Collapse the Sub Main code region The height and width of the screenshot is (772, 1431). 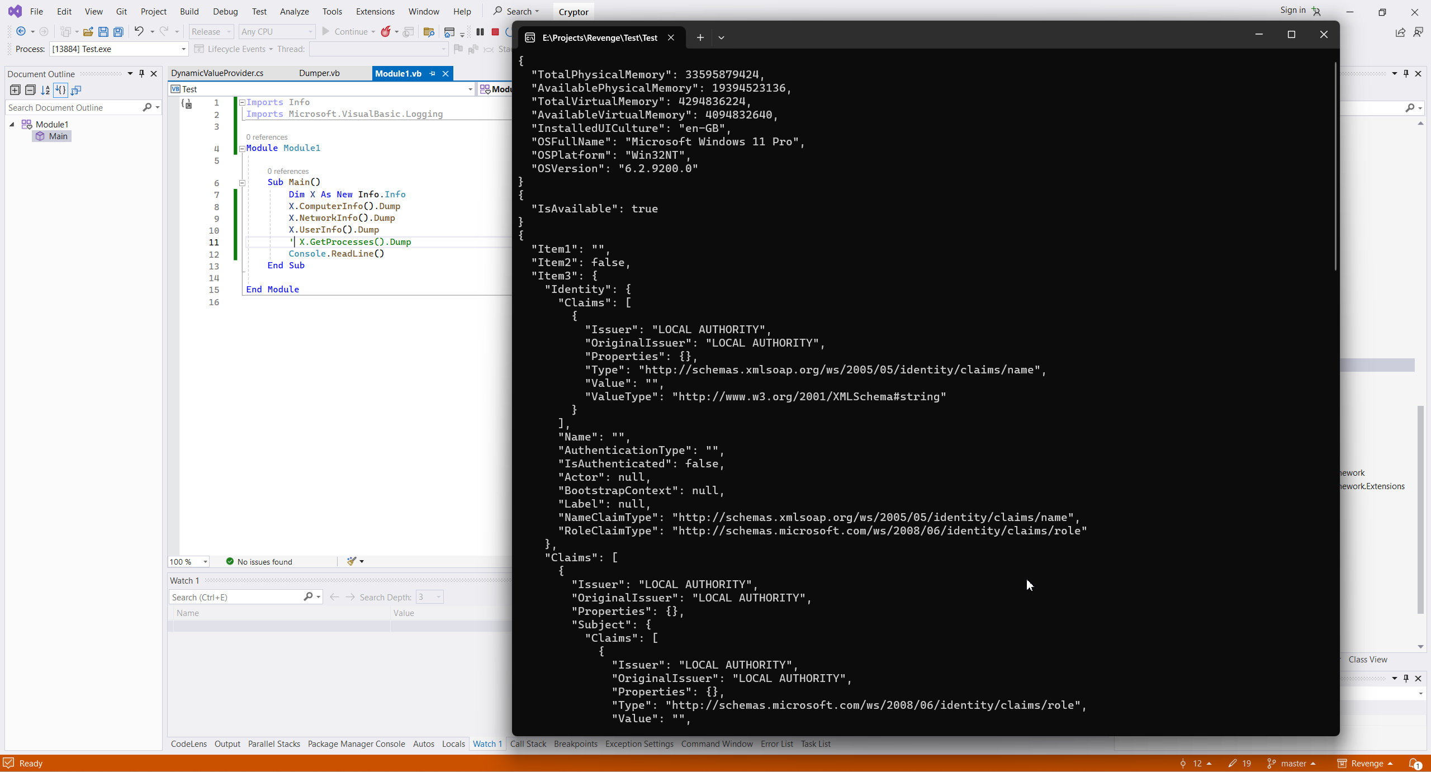click(x=242, y=183)
